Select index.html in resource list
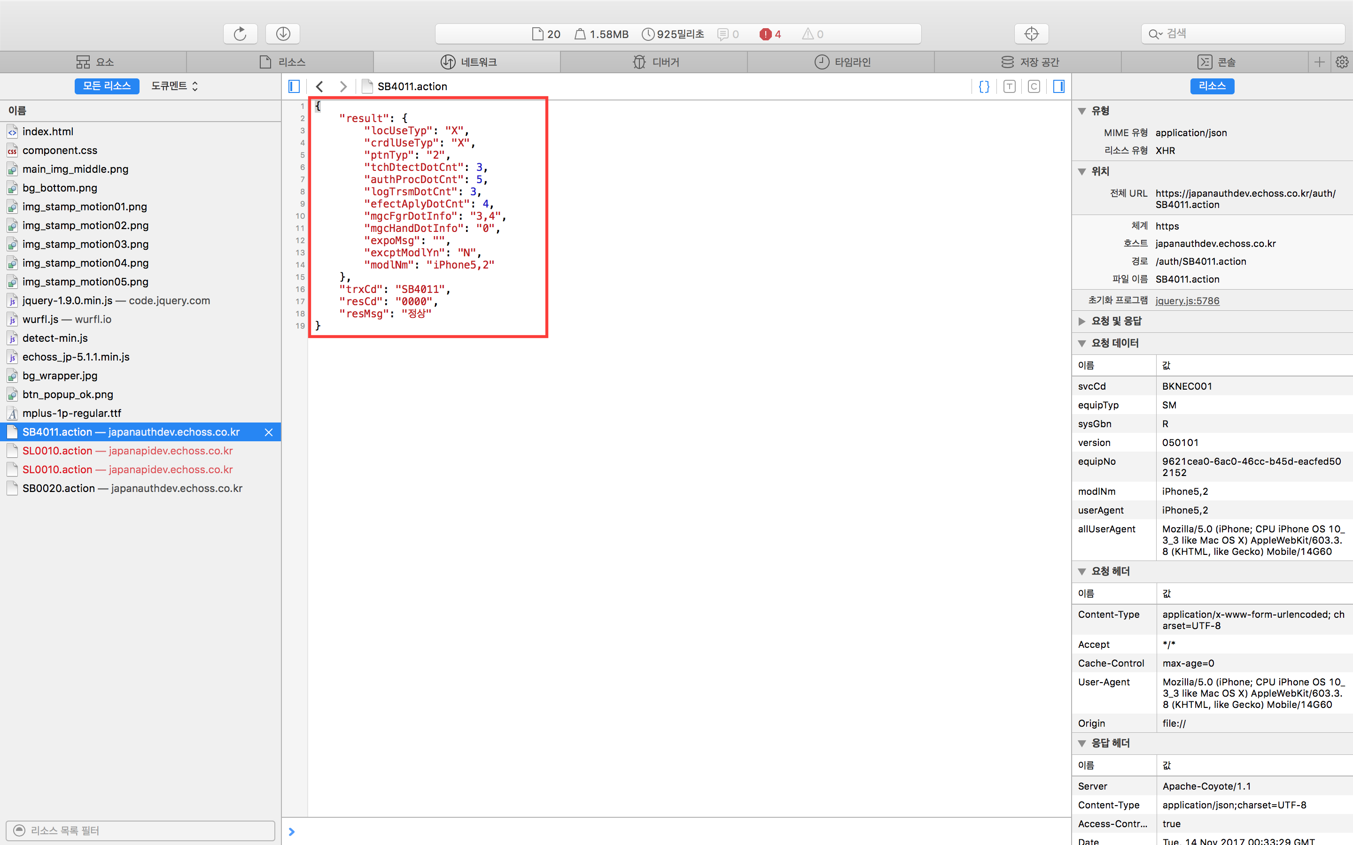Viewport: 1353px width, 845px height. coord(140,131)
